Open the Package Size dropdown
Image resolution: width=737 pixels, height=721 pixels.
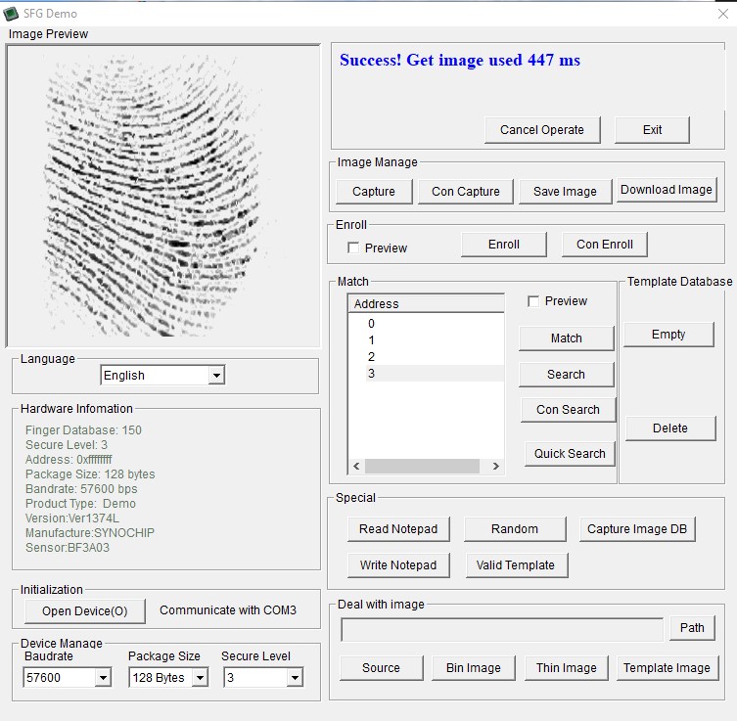click(200, 678)
